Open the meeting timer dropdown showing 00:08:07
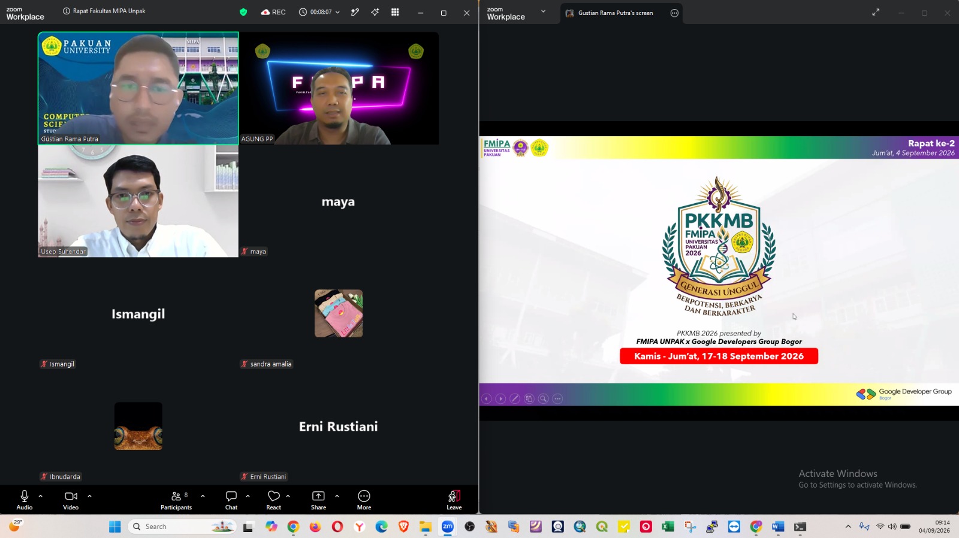This screenshot has width=959, height=538. (x=319, y=12)
